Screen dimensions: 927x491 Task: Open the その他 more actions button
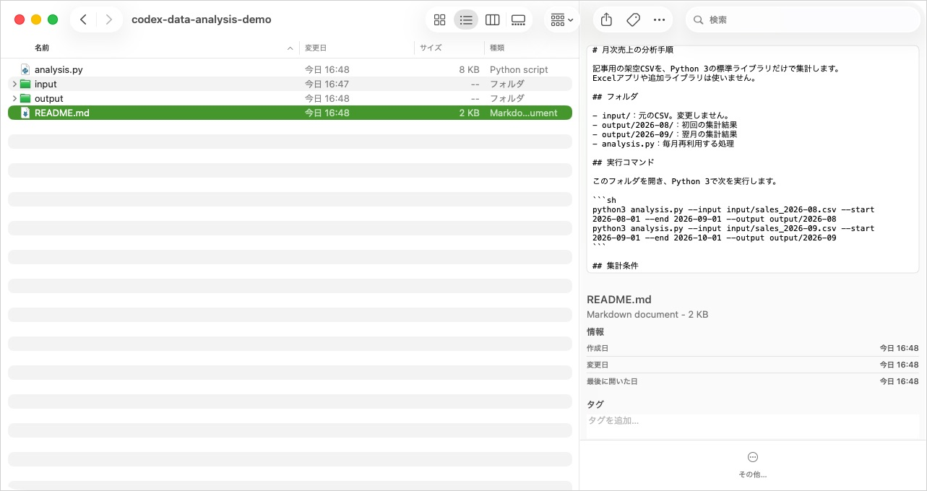753,464
